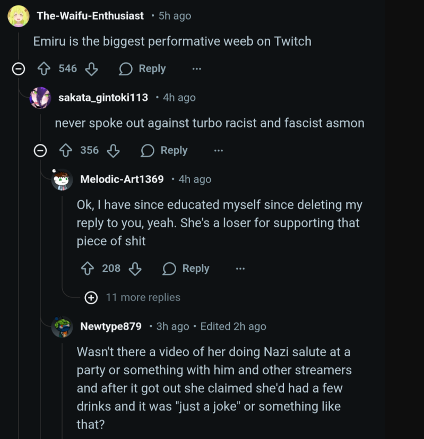Downvote Melodic-Art1369's comment
Viewport: 424px width, 439px height.
click(135, 269)
